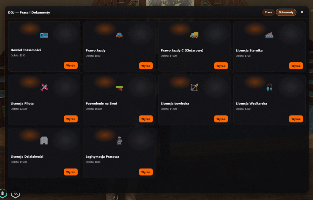Select the Dokumenty tab
313x200 pixels.
[x=286, y=12]
